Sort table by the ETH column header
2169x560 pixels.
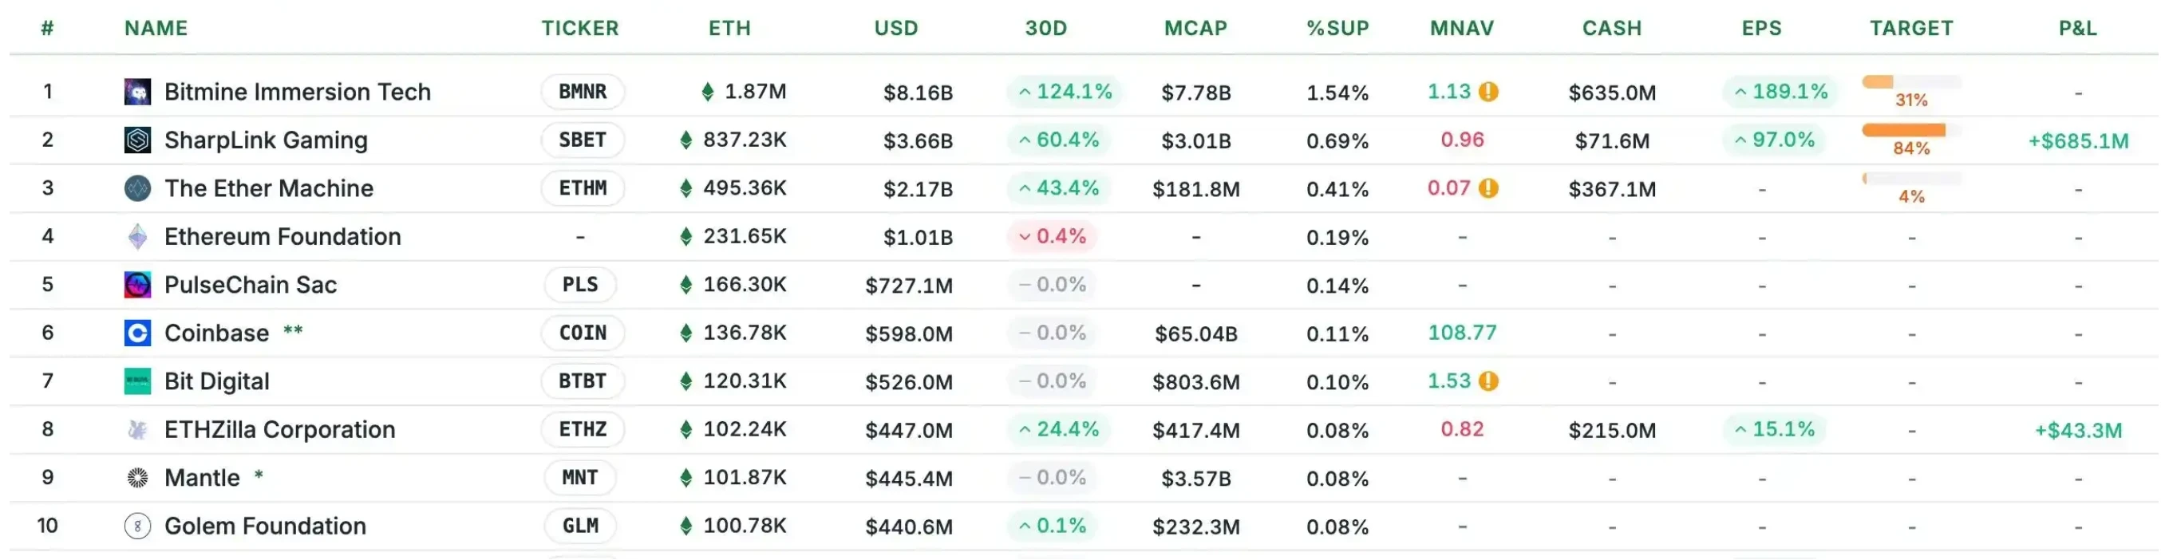coord(729,29)
